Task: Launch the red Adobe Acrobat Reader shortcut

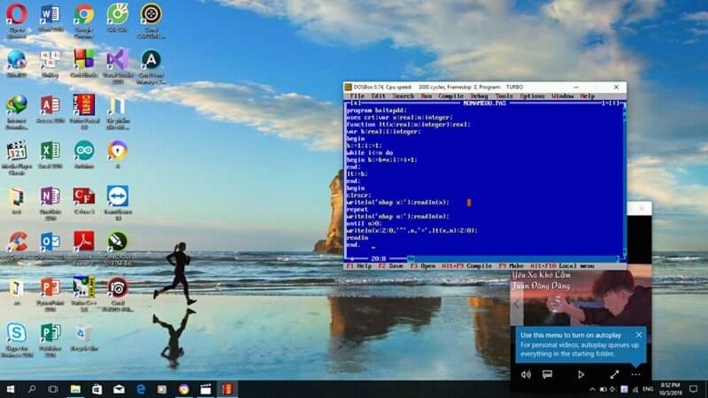Action: pos(84,242)
